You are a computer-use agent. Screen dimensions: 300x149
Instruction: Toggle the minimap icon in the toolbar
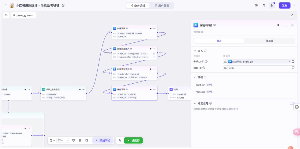87,140
